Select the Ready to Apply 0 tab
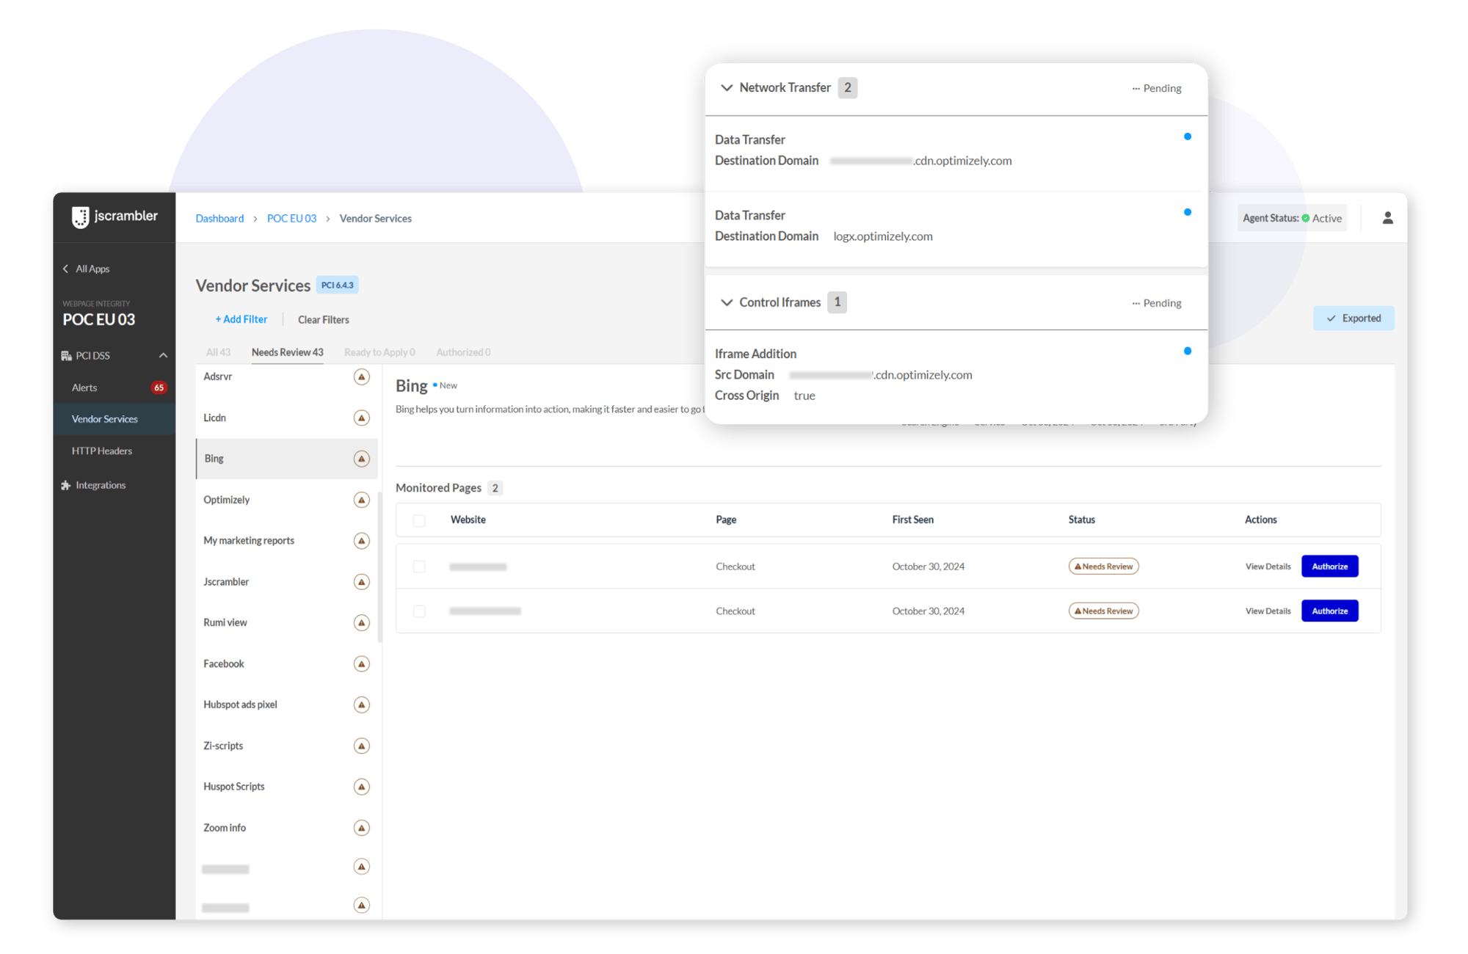Image resolution: width=1468 pixels, height=954 pixels. click(x=381, y=350)
